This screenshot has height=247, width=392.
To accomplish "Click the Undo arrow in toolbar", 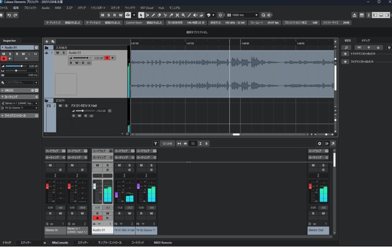I will 9,15.
